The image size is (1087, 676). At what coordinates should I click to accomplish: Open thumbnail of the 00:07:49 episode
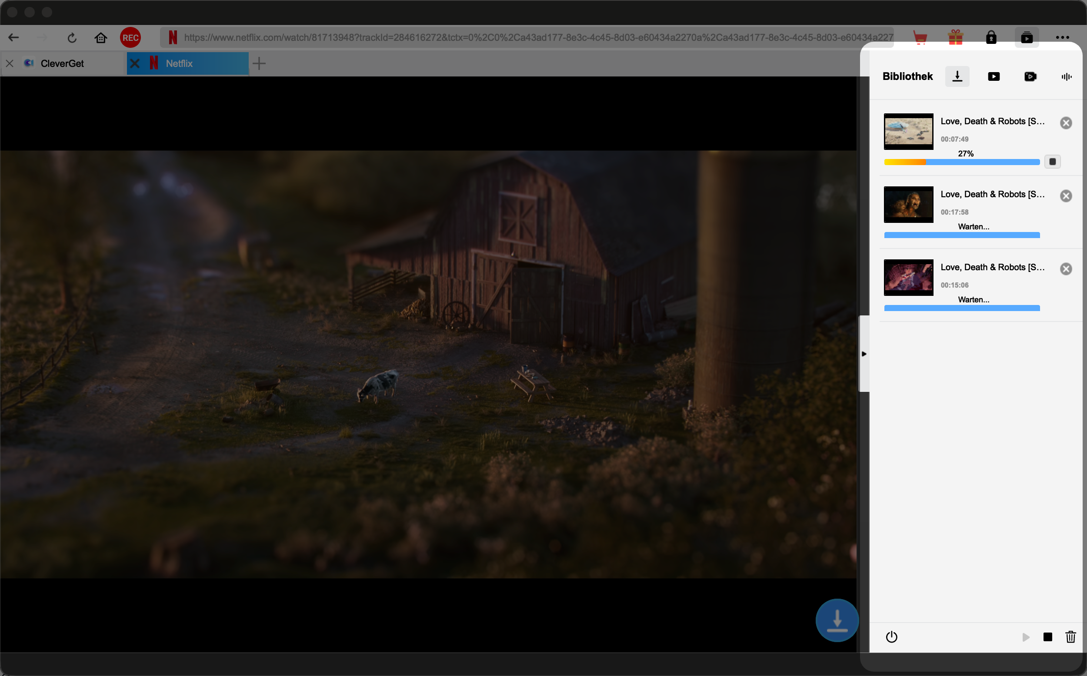point(909,132)
